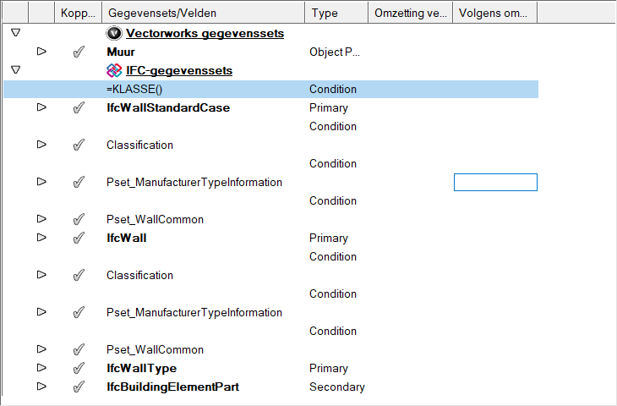Screen dimensions: 617x406
Task: Collapse the Vectorworks gegevenssets group
Action: (15, 33)
